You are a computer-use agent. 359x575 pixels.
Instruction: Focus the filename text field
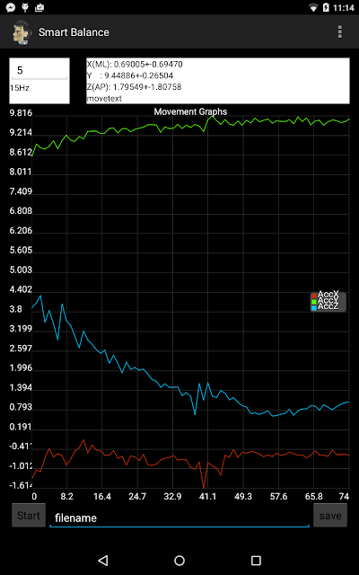click(179, 517)
